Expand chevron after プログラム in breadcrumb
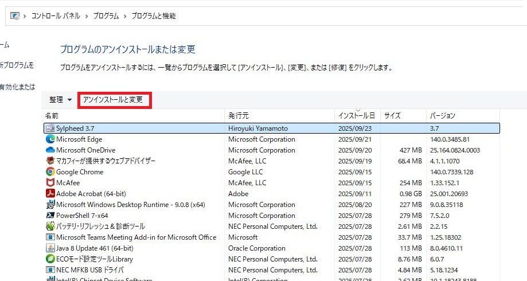The height and width of the screenshot is (281, 527). (124, 16)
